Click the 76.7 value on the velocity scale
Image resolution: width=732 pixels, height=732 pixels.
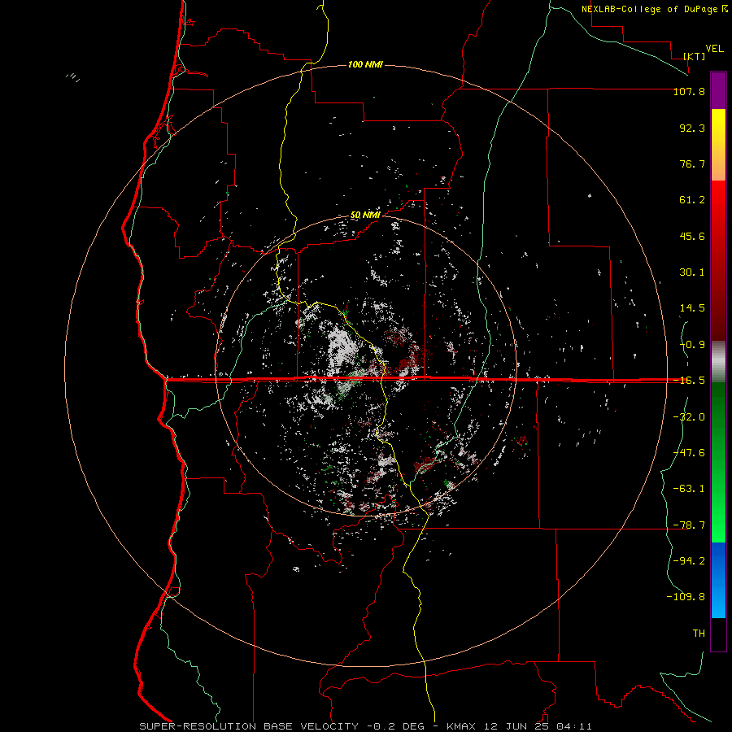tap(692, 163)
